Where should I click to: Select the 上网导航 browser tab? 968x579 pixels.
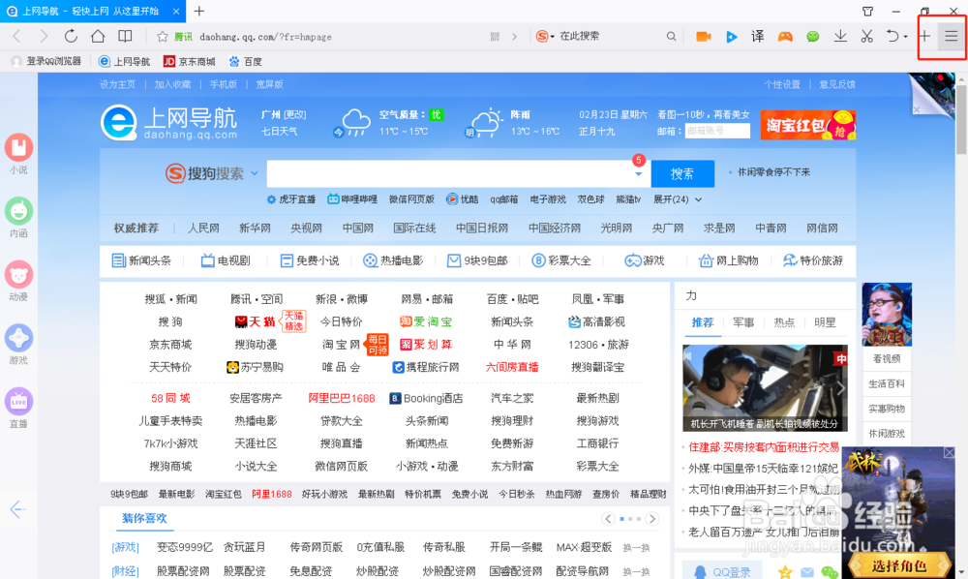tap(91, 11)
